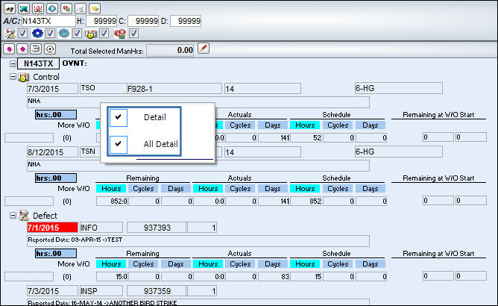Click Remaining Hours header of 8/12/2015 TSN item

tap(111, 189)
